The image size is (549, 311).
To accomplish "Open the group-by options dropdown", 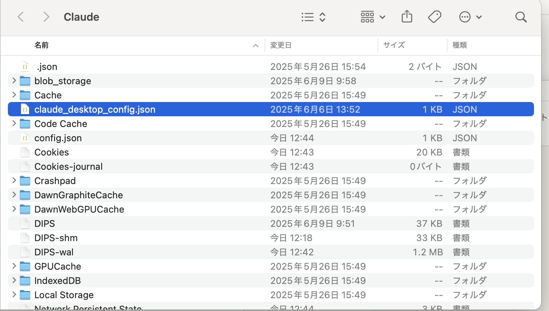I will click(x=373, y=17).
